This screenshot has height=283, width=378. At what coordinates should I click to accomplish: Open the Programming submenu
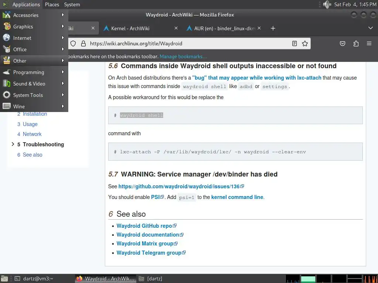[34, 72]
